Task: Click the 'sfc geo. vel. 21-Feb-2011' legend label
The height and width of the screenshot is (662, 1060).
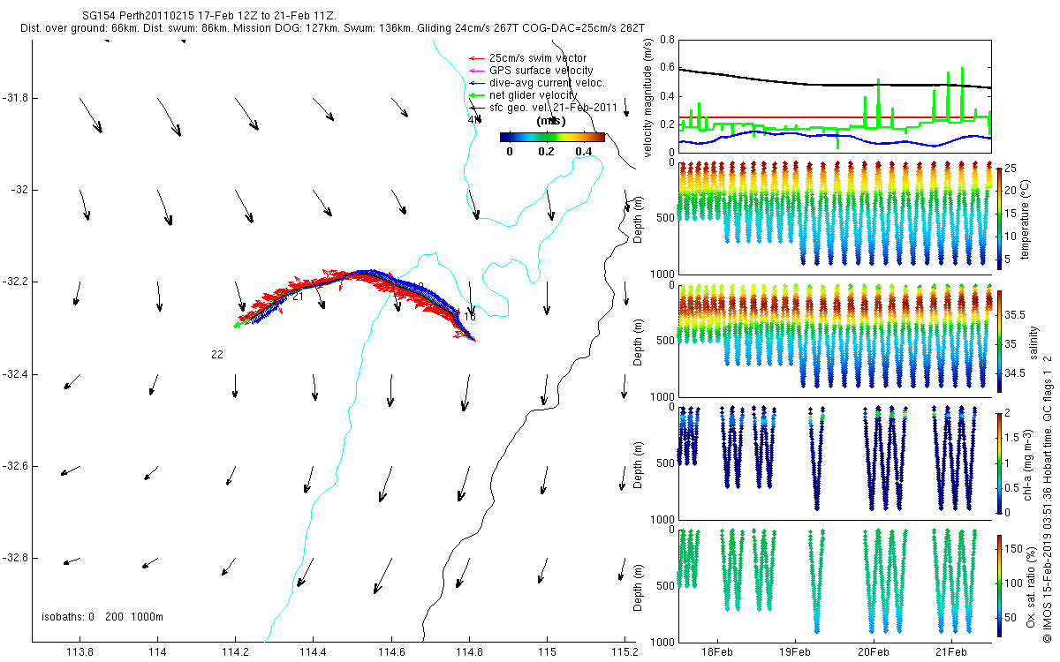Action: pos(552,108)
